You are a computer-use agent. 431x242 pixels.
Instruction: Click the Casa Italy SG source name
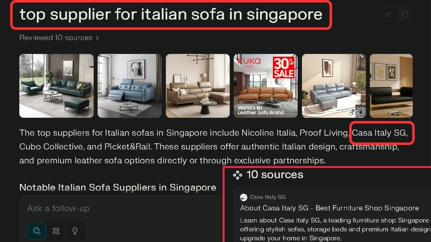(x=268, y=197)
